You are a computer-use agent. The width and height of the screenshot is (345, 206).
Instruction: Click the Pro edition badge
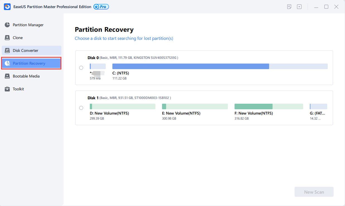tap(101, 7)
